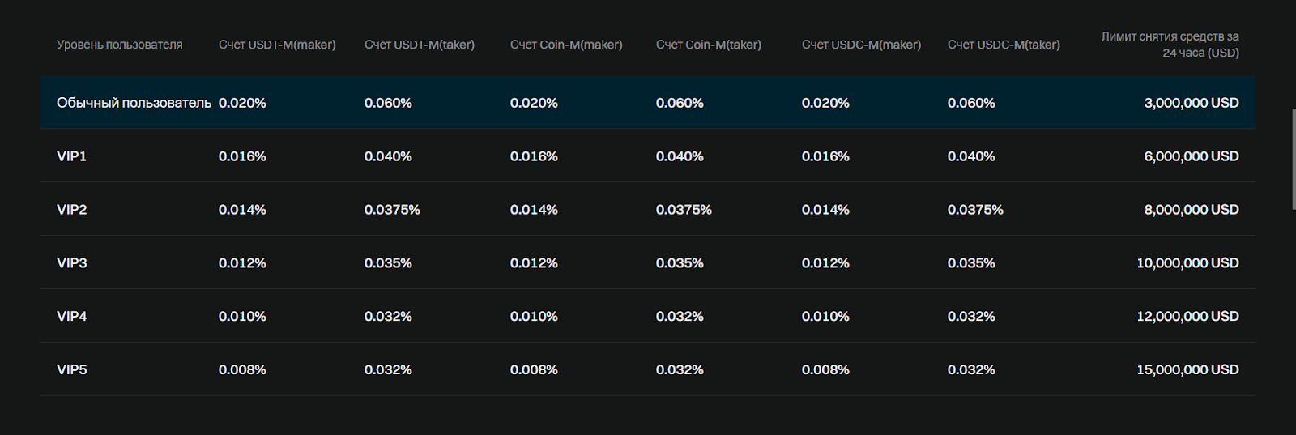Click the VIP4 level row label
Image resolution: width=1296 pixels, height=435 pixels.
click(71, 317)
